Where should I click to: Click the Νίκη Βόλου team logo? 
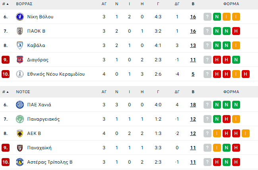click(19, 17)
